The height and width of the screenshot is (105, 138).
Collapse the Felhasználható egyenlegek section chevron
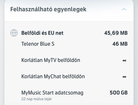tap(124, 10)
